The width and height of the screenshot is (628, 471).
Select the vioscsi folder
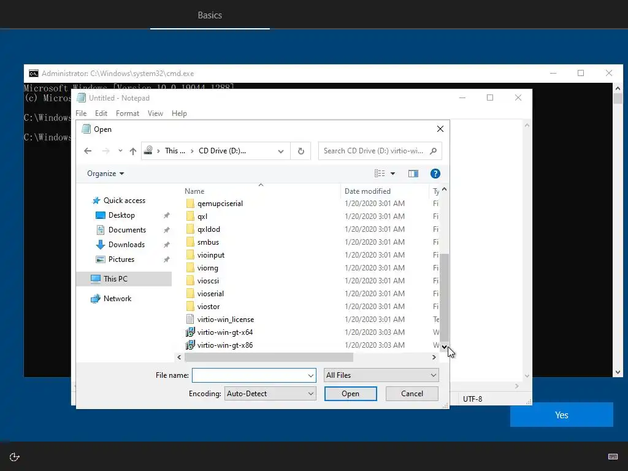(208, 281)
